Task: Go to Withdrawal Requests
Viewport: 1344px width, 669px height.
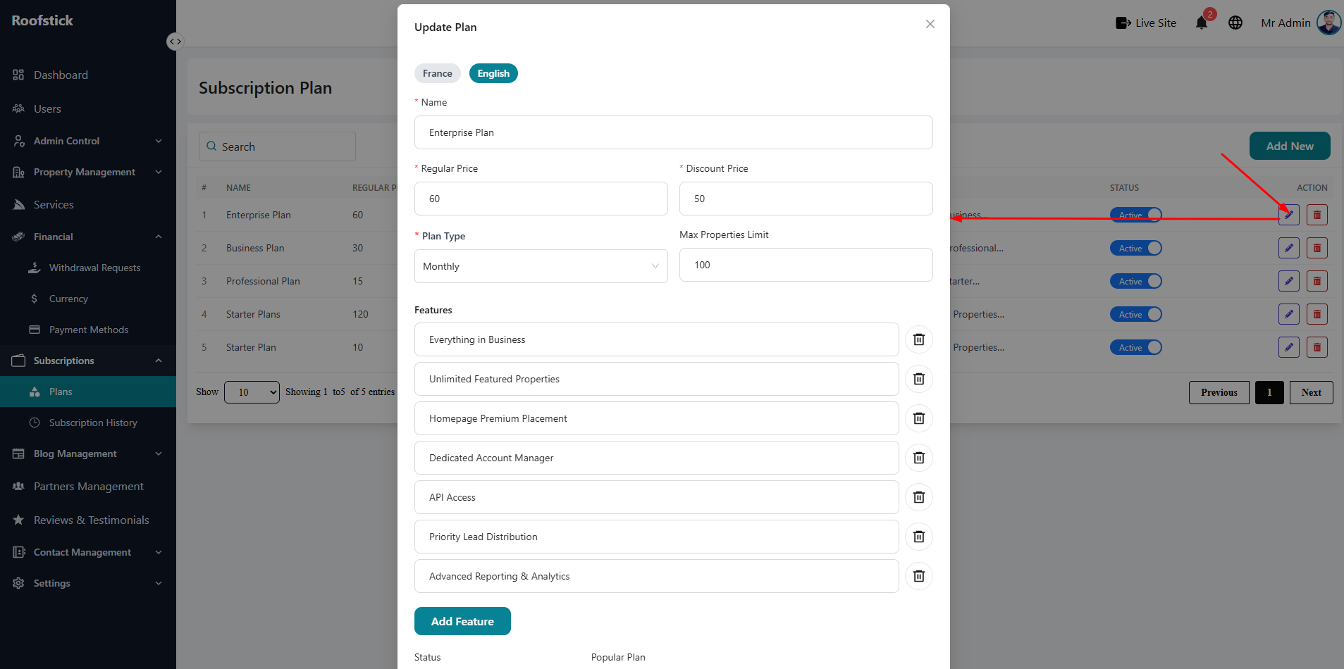Action: 88,268
